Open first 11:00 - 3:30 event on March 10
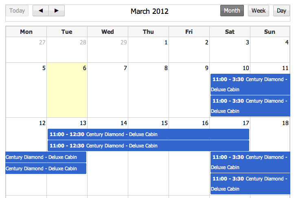The width and height of the screenshot is (296, 198). 250,84
